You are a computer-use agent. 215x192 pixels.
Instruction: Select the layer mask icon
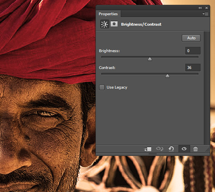pos(114,24)
